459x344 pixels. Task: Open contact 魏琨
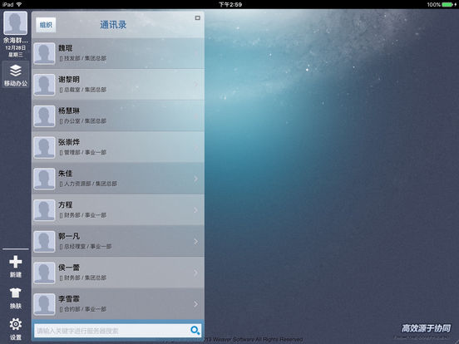(118, 53)
